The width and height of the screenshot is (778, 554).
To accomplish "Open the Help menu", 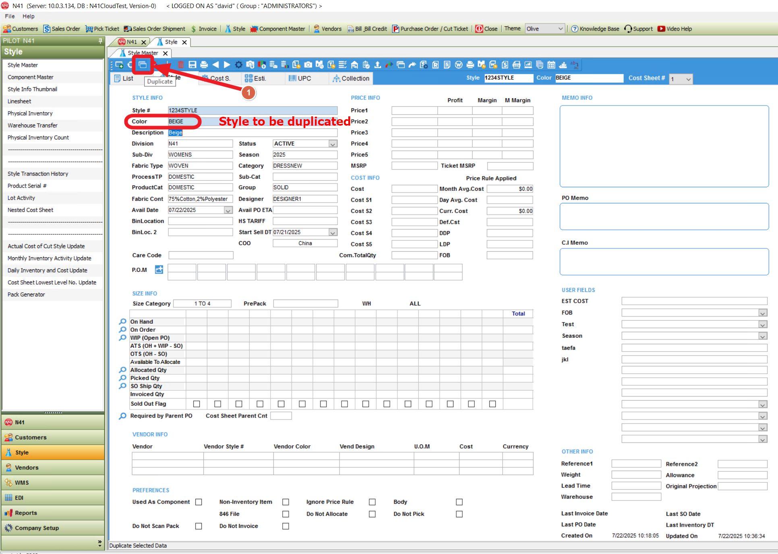I will [x=28, y=16].
